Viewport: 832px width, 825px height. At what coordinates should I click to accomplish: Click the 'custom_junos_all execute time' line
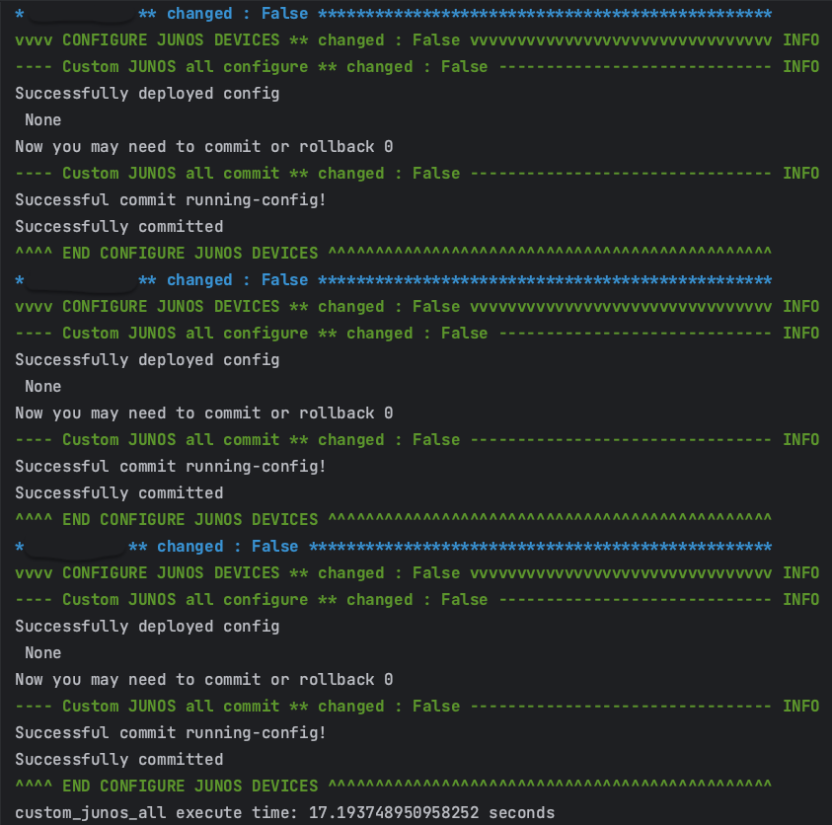(284, 813)
